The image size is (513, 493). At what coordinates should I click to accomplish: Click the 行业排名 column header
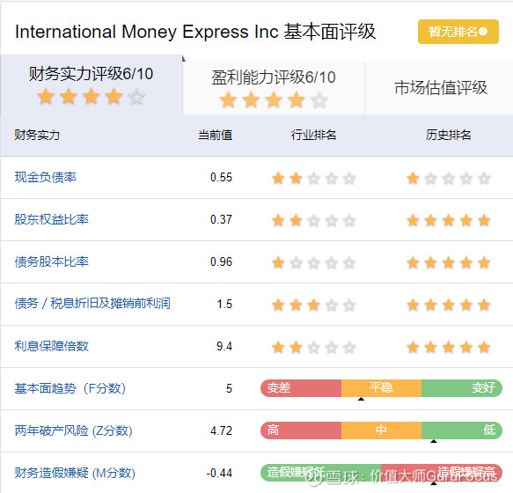pyautogui.click(x=313, y=135)
